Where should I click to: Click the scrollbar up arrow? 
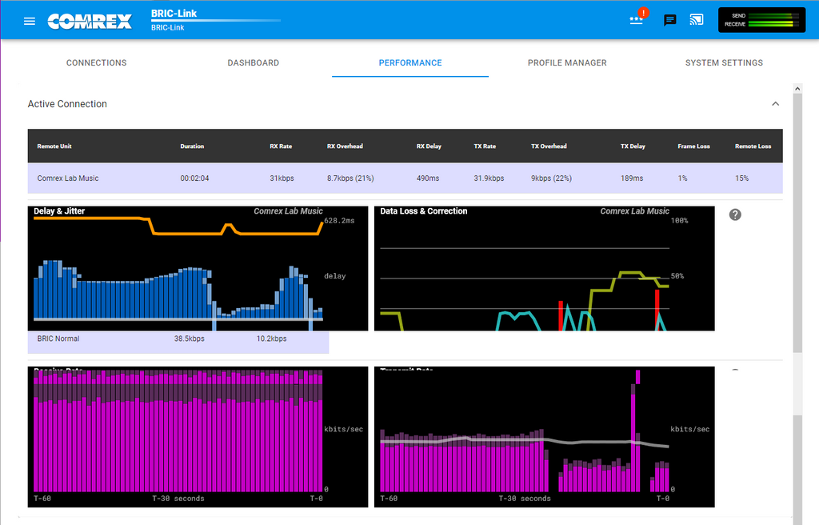[x=797, y=88]
